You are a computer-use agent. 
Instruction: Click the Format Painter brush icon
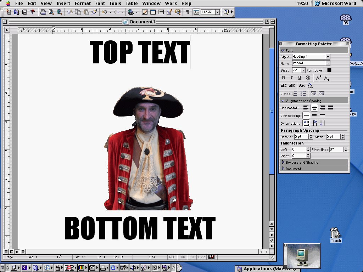coord(94,12)
